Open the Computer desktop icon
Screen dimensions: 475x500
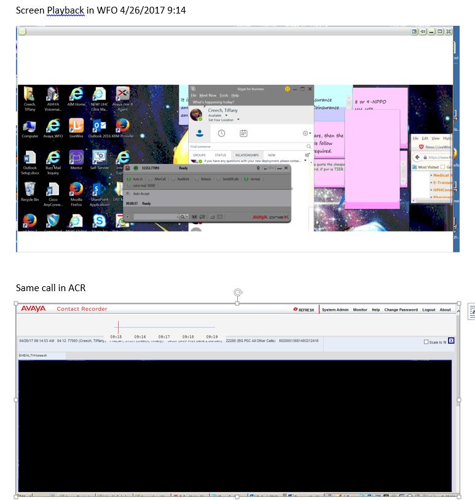(29, 129)
